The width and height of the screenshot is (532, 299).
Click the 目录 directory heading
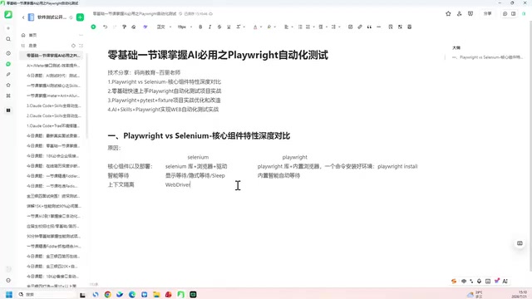(x=32, y=46)
